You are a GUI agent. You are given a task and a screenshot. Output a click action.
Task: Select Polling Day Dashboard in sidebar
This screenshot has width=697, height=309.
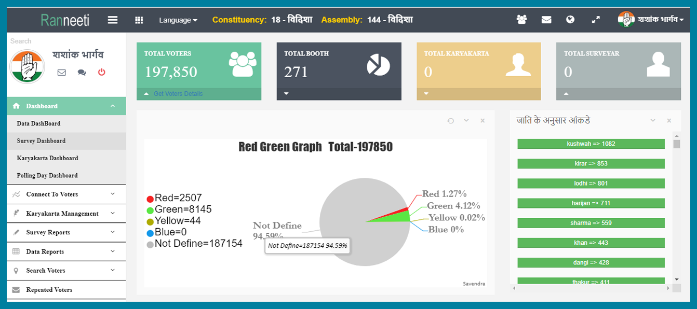tap(47, 176)
